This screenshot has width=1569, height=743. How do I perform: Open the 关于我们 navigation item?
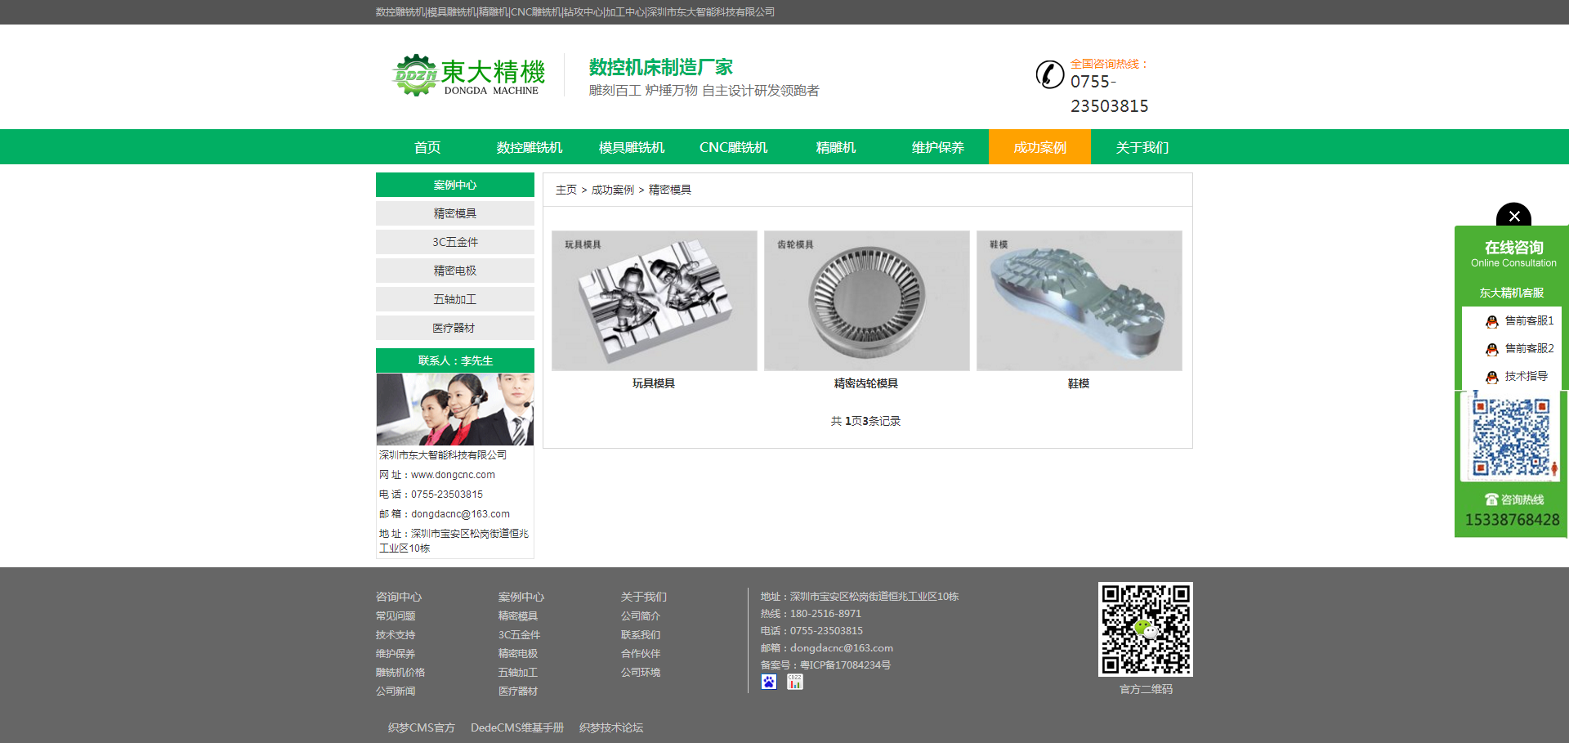point(1143,146)
